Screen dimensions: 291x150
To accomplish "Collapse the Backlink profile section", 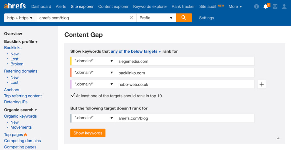I will point(21,41).
